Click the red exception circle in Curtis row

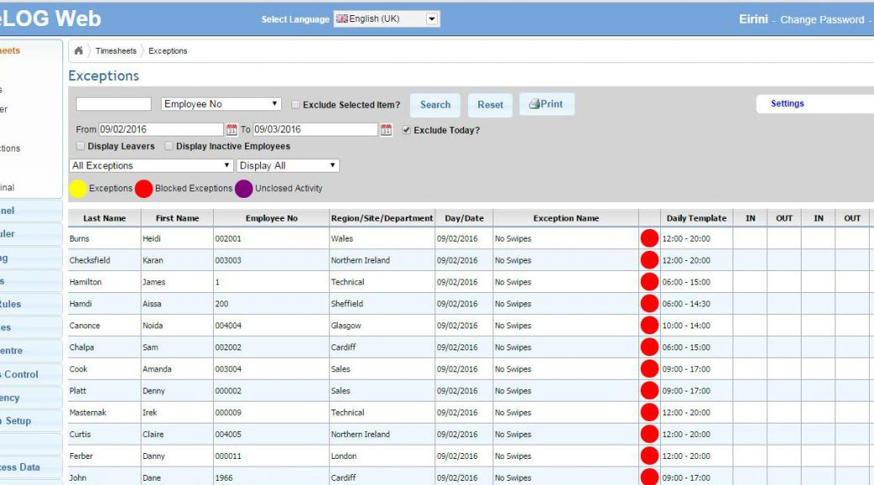[x=649, y=434]
